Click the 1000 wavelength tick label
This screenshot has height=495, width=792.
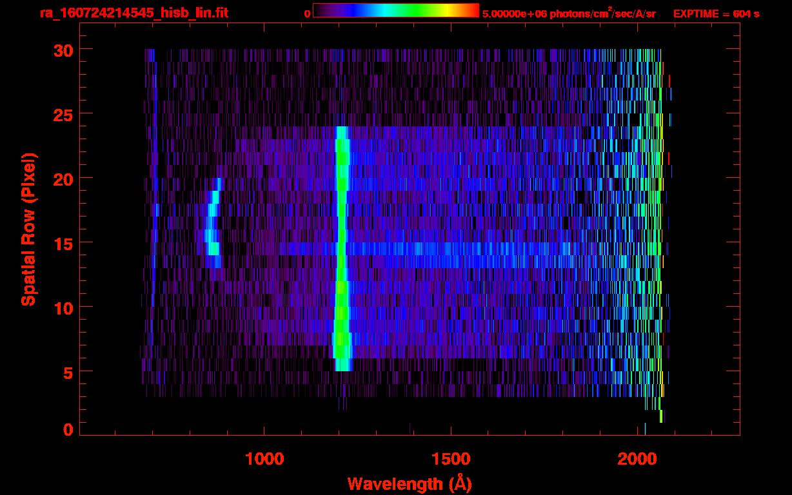264,459
